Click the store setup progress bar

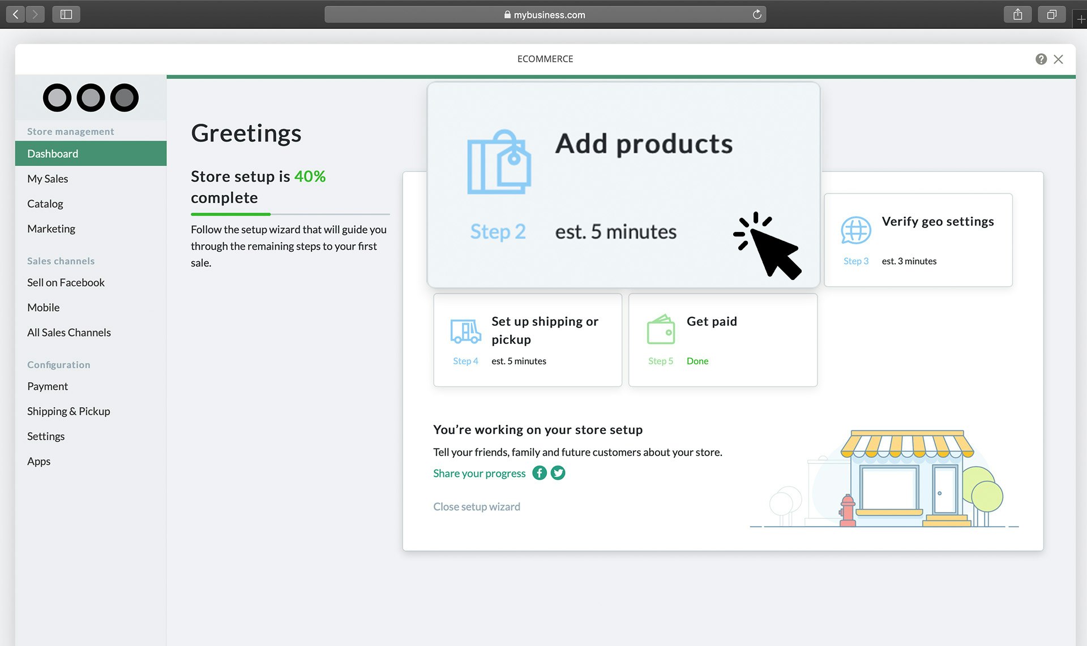[290, 214]
